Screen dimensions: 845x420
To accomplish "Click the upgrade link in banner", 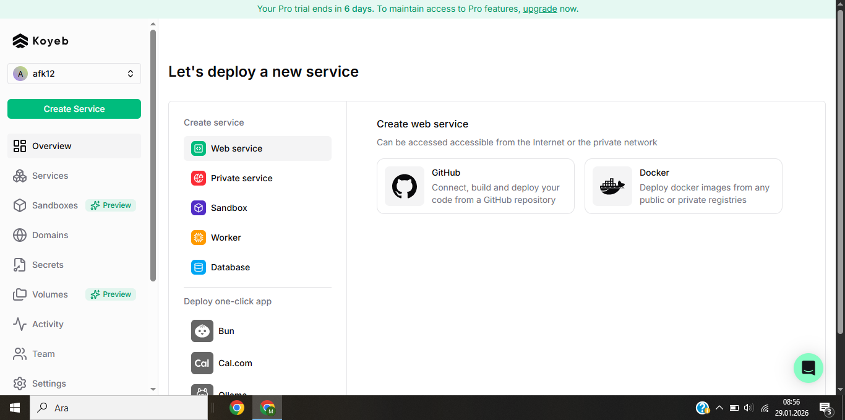I will (540, 9).
